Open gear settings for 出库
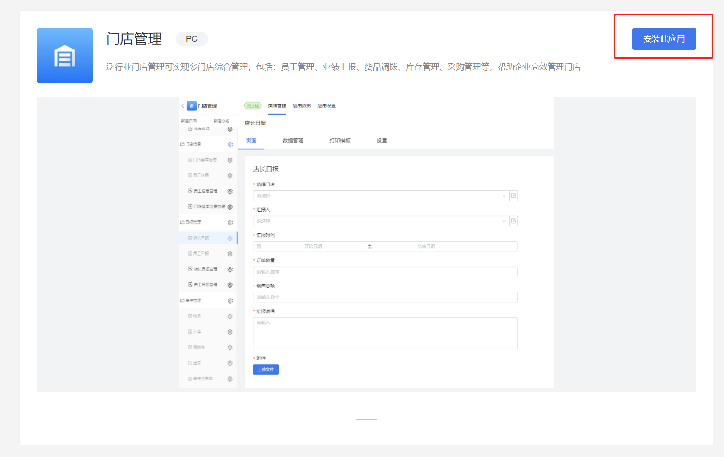The width and height of the screenshot is (724, 457). (230, 364)
